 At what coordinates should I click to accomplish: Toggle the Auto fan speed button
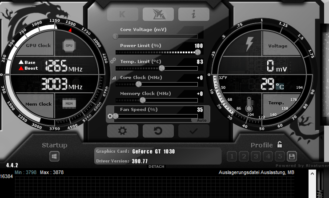click(x=202, y=120)
